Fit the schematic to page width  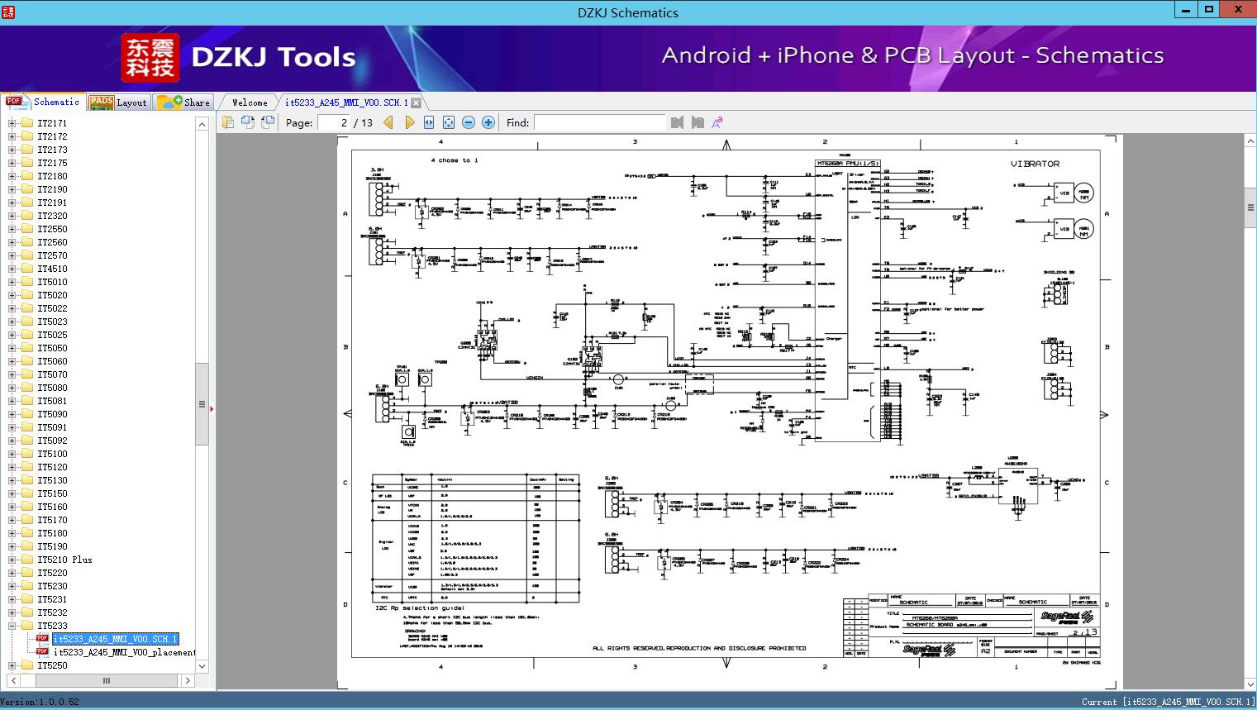point(429,122)
